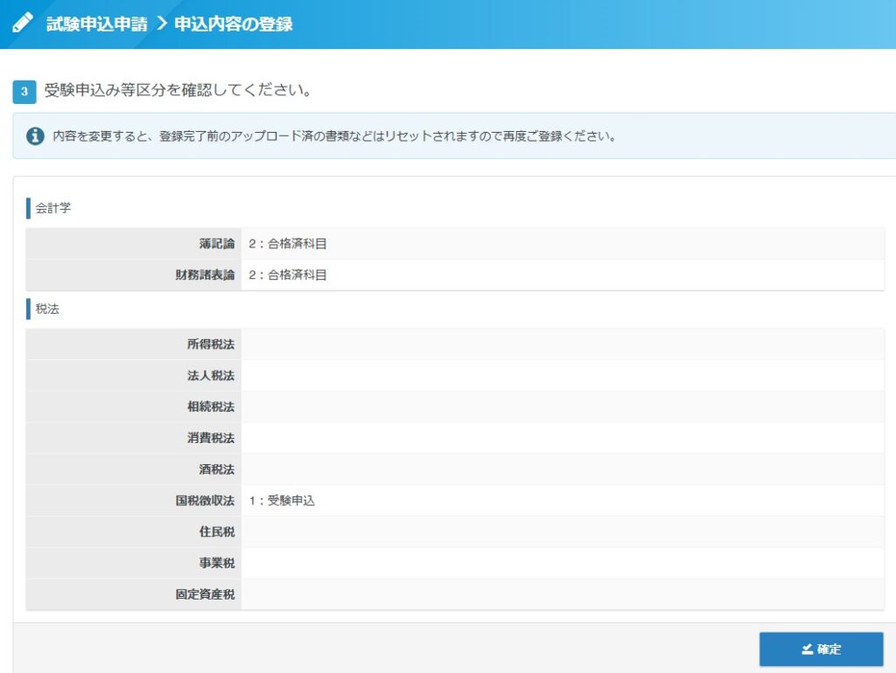Open the 試験申込申請 breadcrumb item
This screenshot has width=896, height=673.
point(96,24)
